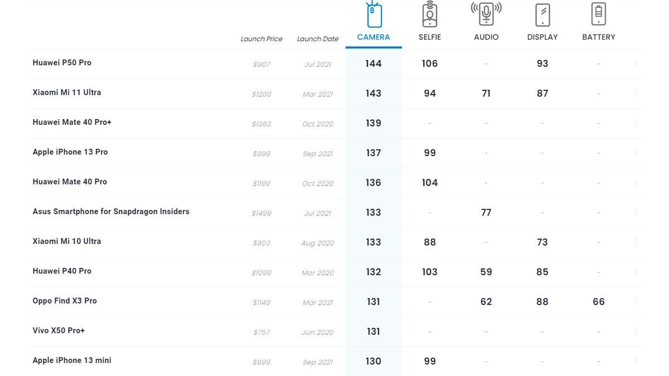Open Asus Smartphone for Snapdragon Insiders link

(x=111, y=212)
